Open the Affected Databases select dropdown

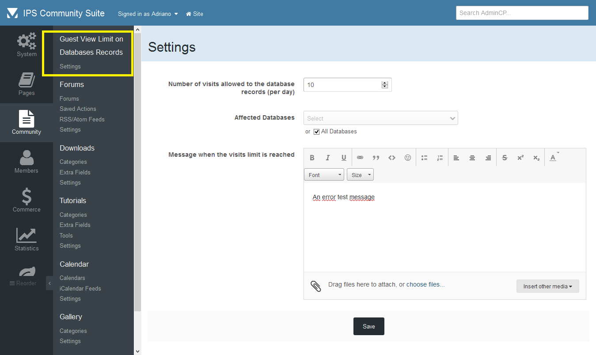380,118
